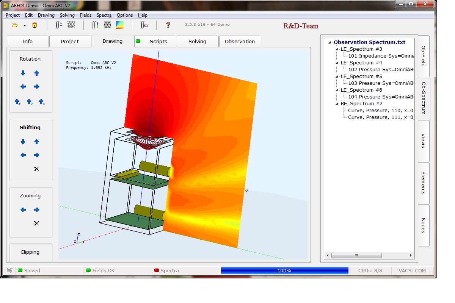Rotate the model left in the Rotation group
This screenshot has height=303, width=455.
(23, 87)
